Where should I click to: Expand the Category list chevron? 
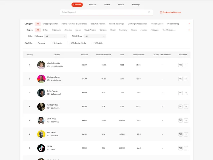coord(189,24)
